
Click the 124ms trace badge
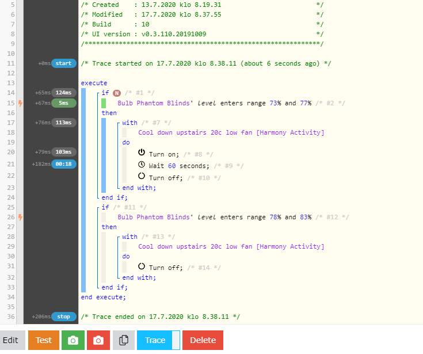point(64,93)
